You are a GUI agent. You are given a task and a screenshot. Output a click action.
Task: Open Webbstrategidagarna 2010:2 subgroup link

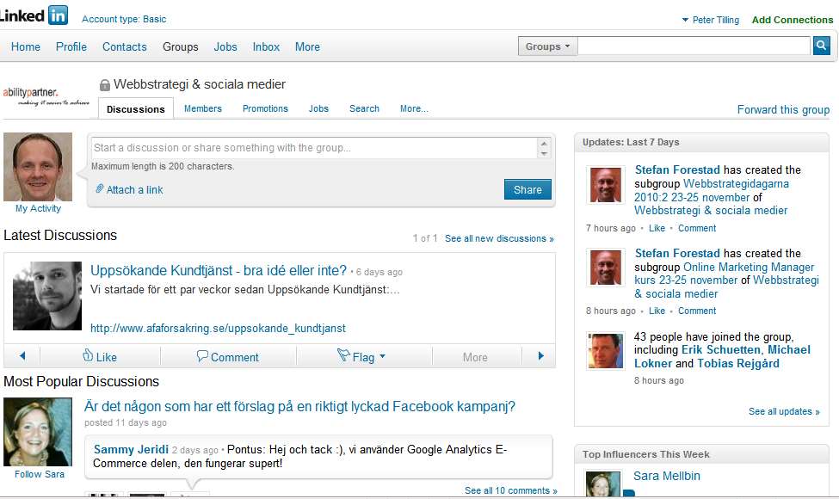point(711,190)
